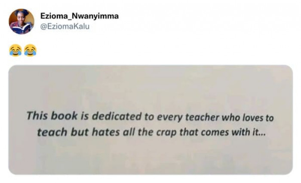Visit the @EziomaKalu handle link

coord(64,27)
